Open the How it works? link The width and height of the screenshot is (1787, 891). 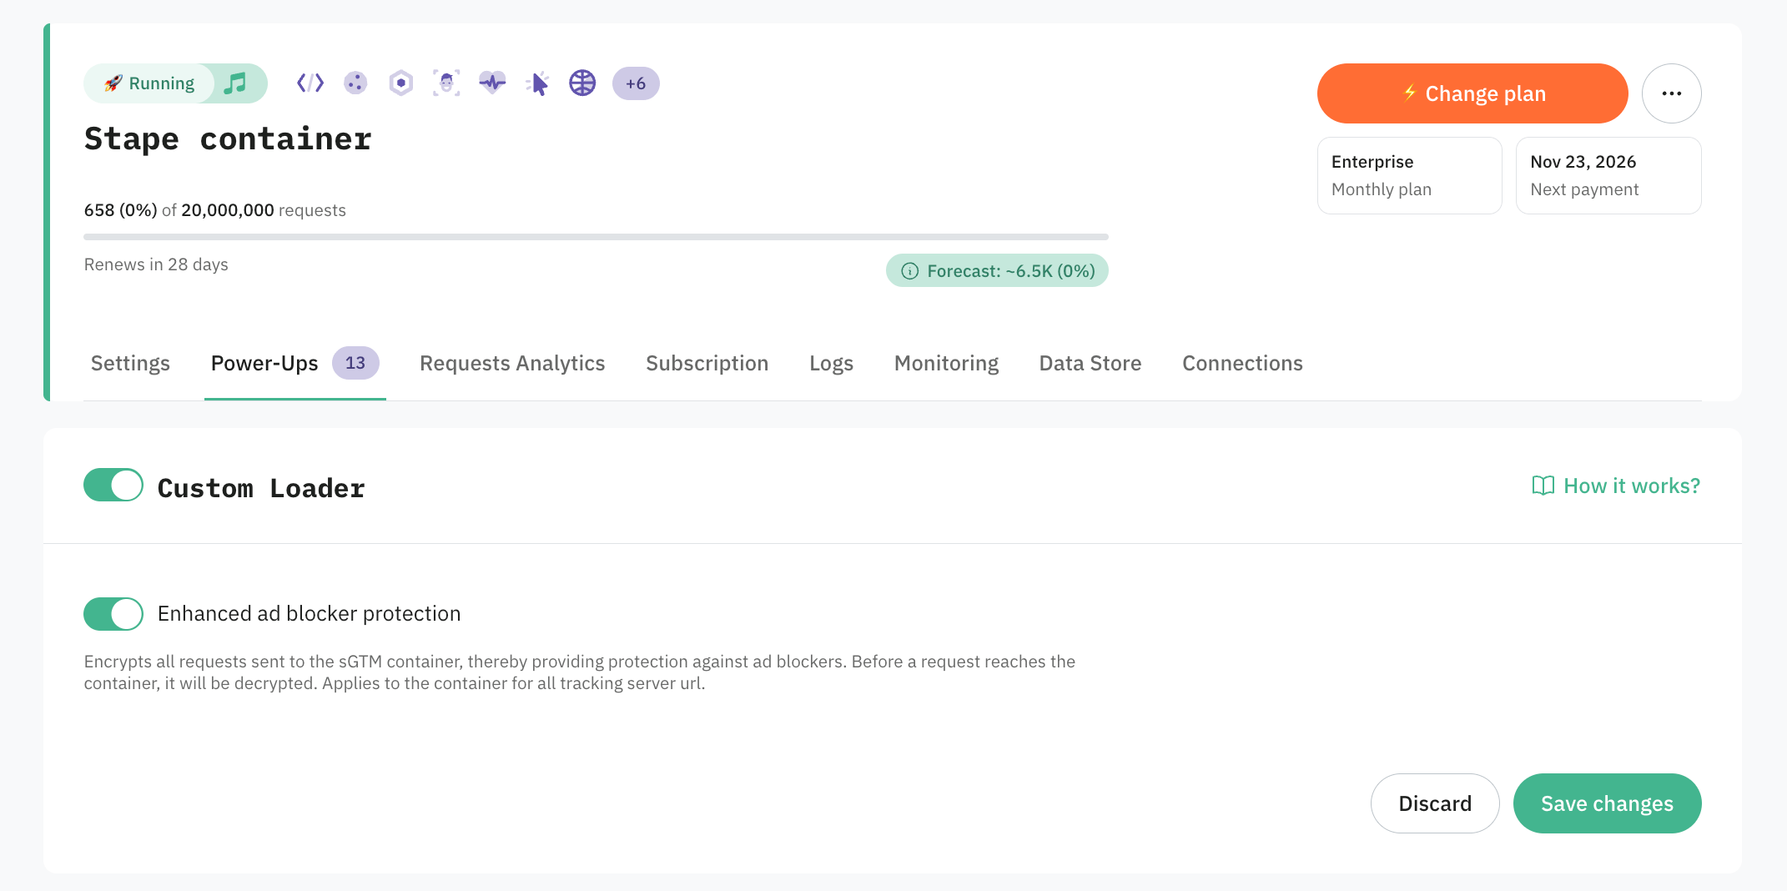tap(1616, 486)
